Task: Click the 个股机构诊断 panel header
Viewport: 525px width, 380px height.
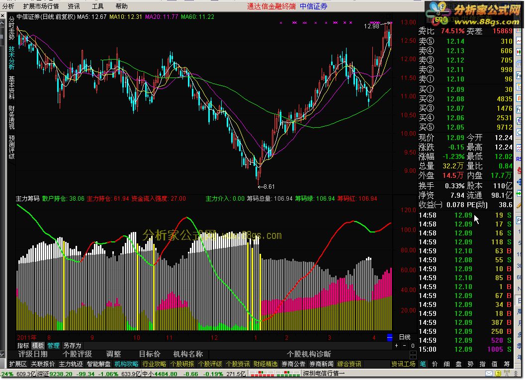Action: coord(309,354)
